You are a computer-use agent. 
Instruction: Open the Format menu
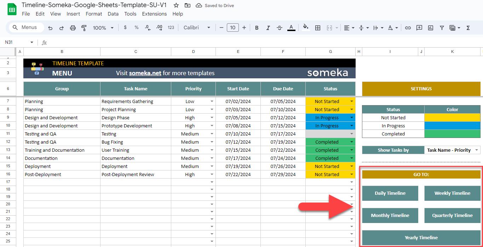point(94,14)
